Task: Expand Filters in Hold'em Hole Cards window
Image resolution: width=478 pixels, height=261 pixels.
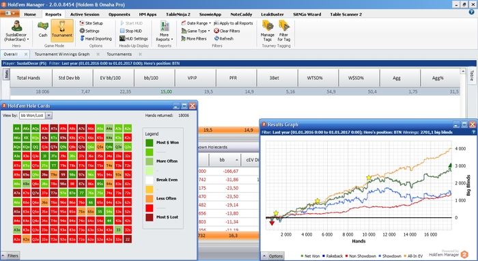Action: point(10,256)
